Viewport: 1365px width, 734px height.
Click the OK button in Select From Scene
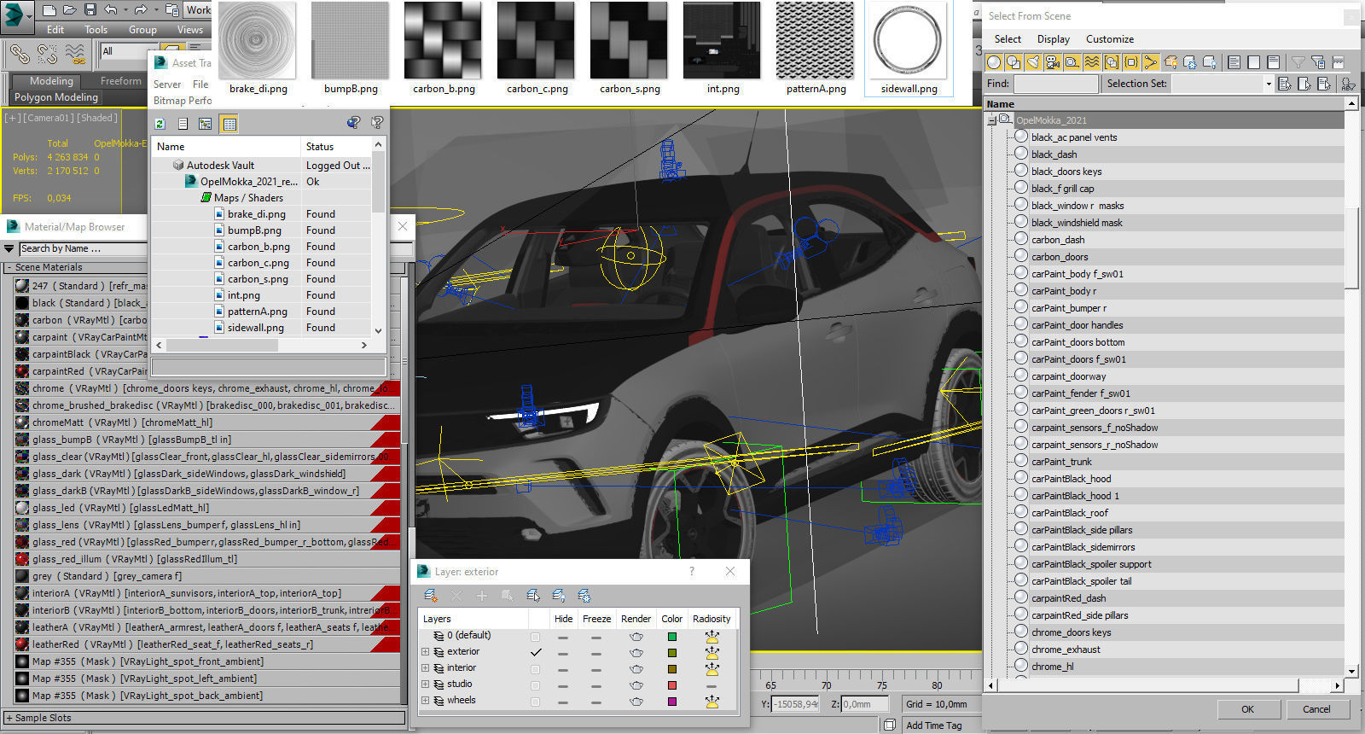click(1247, 709)
